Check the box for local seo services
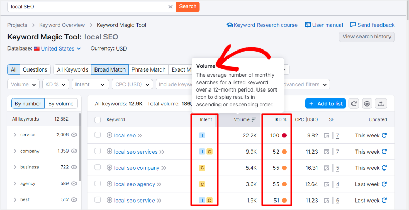The image size is (409, 210). point(98,152)
